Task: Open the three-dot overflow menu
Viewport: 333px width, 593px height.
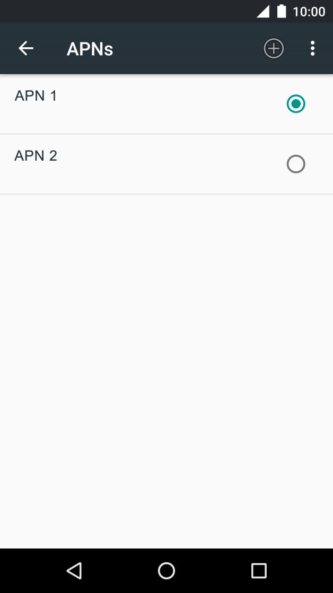Action: pyautogui.click(x=312, y=49)
